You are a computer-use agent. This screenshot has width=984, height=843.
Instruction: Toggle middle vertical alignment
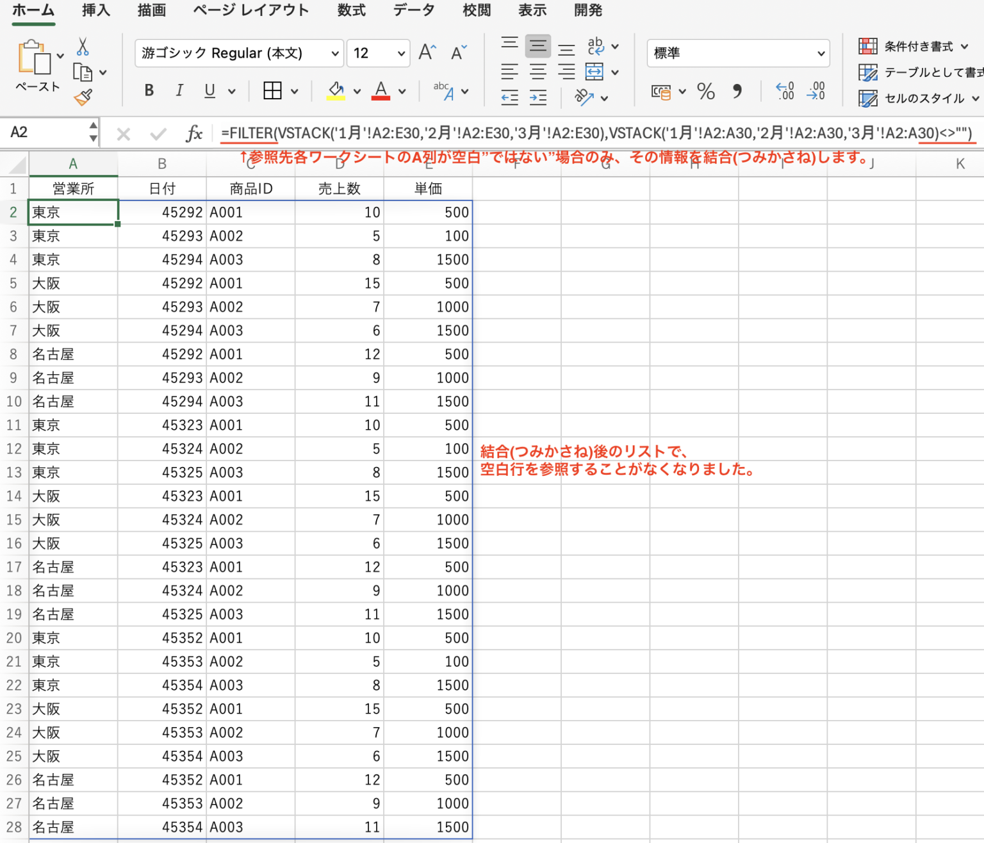(x=538, y=45)
